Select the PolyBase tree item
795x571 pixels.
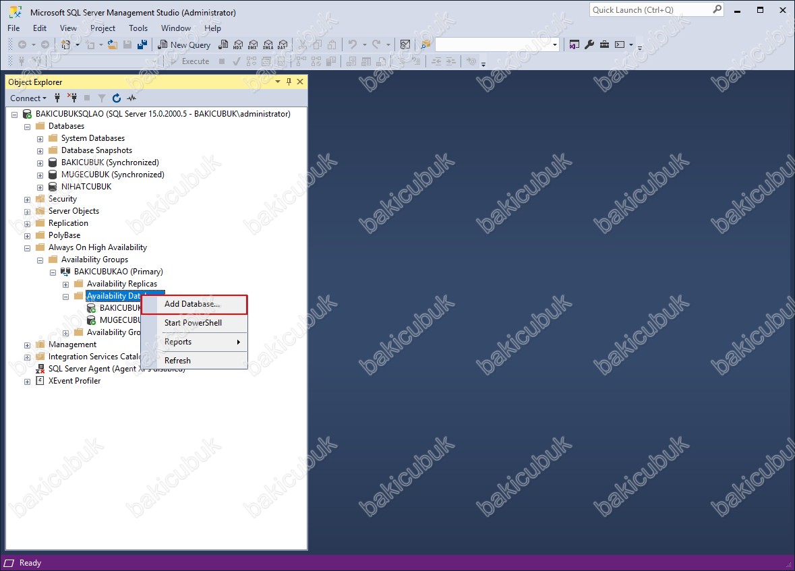click(x=64, y=235)
